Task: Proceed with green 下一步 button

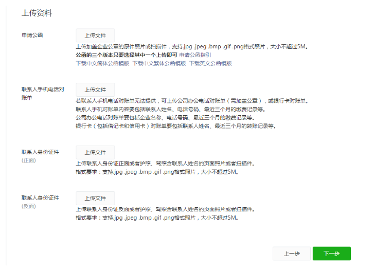Action: click(x=332, y=254)
